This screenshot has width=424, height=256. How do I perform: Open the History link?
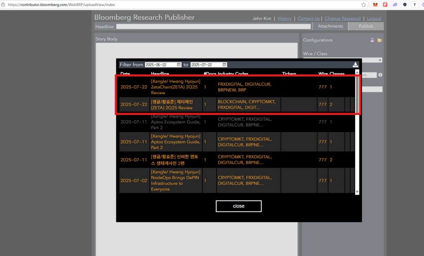point(284,18)
